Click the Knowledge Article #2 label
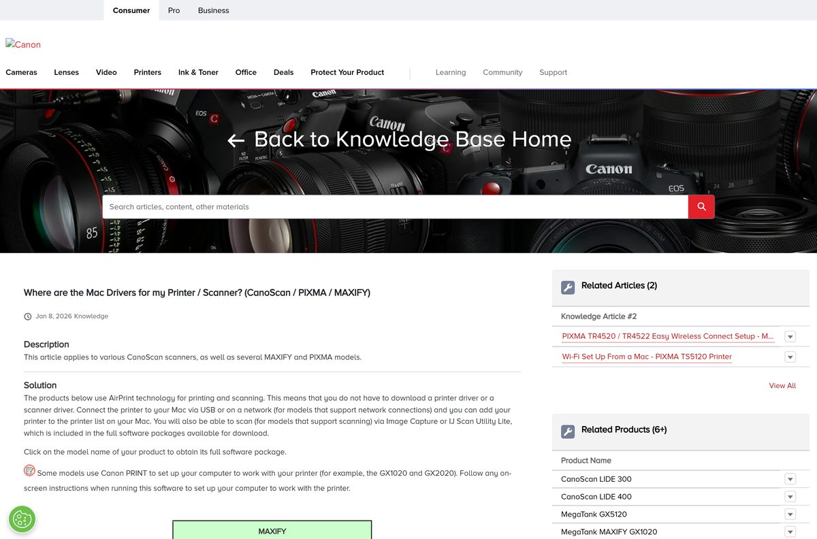817x539 pixels. pyautogui.click(x=599, y=316)
